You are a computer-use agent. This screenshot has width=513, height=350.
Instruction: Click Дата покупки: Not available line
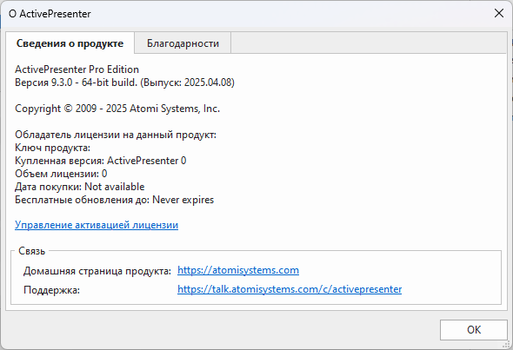[79, 187]
